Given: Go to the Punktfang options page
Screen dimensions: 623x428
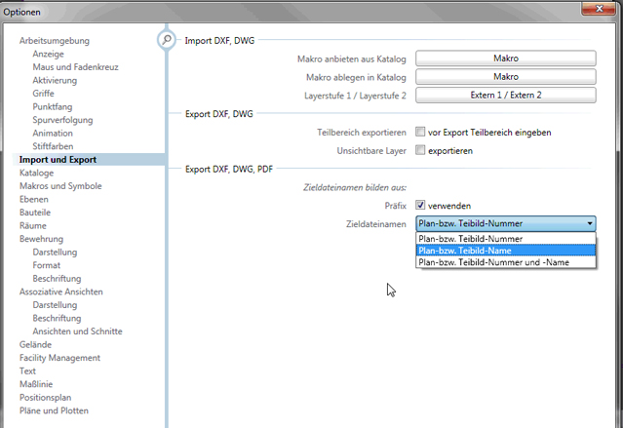Looking at the screenshot, I should [x=54, y=106].
